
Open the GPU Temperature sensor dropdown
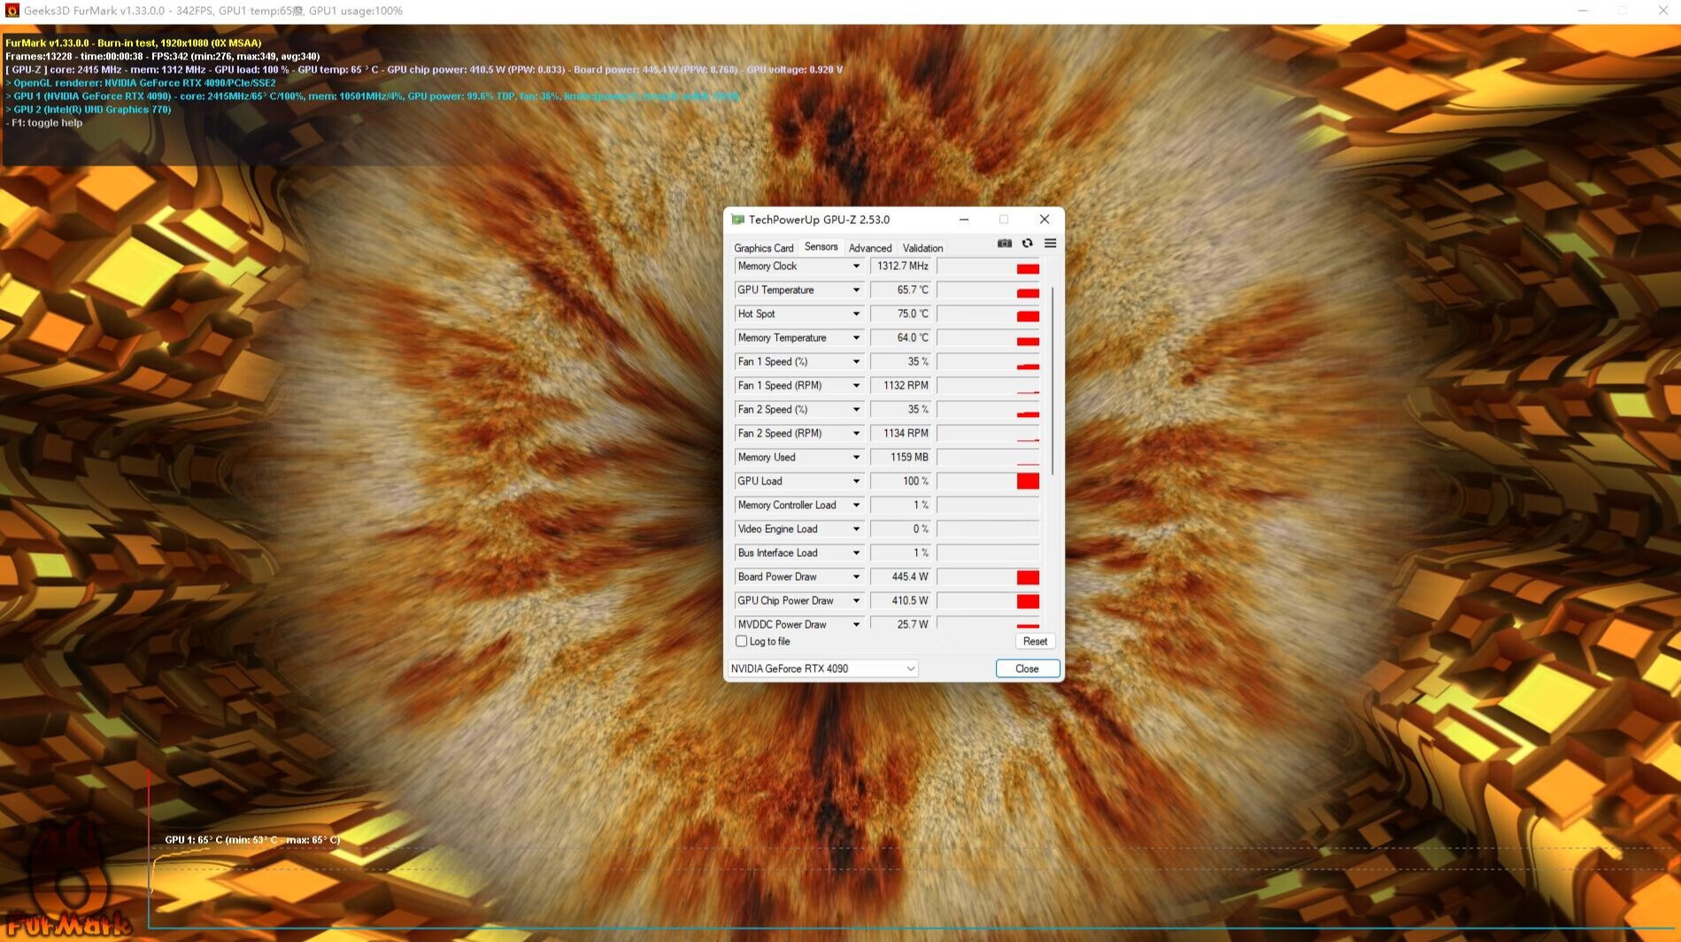[856, 290]
